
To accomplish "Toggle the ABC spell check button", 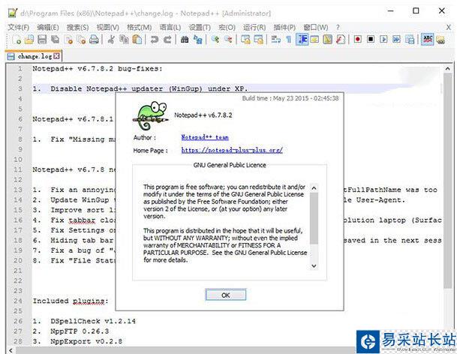I will 428,39.
